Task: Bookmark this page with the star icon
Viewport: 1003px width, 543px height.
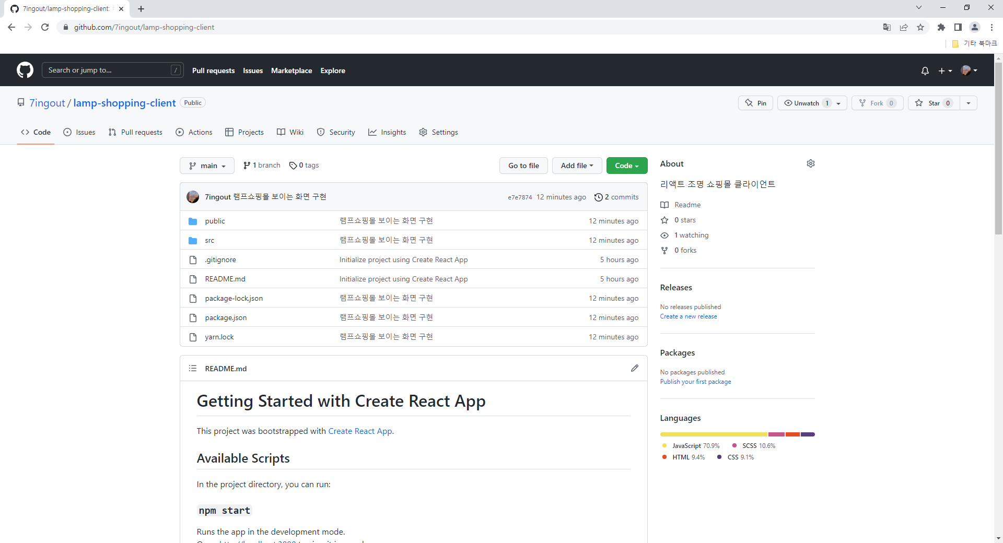Action: coord(920,27)
